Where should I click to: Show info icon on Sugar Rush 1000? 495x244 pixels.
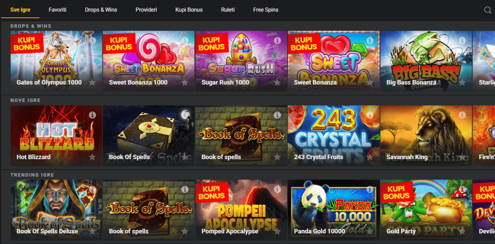(277, 41)
